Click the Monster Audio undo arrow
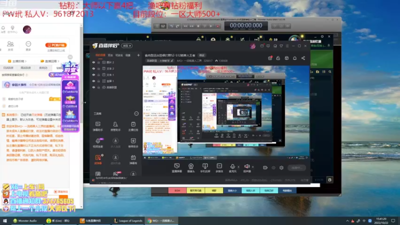The height and width of the screenshot is (225, 400). [171, 26]
